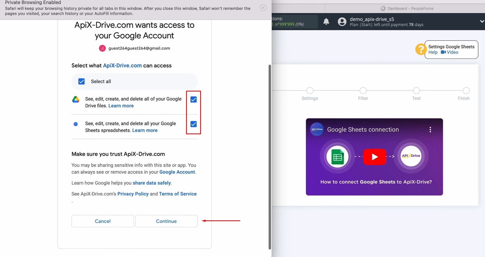Click the ApiX-Drive logo in the video thumbnail

[x=411, y=156]
